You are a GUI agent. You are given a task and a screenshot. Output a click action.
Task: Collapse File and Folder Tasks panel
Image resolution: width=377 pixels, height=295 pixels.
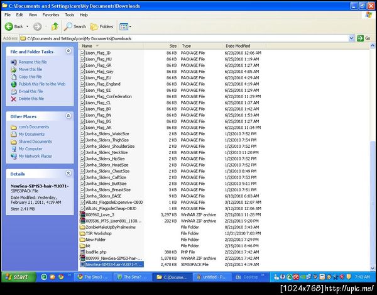coord(68,51)
